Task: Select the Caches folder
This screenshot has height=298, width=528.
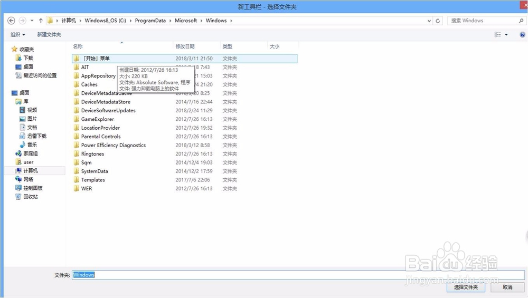Action: coord(89,84)
